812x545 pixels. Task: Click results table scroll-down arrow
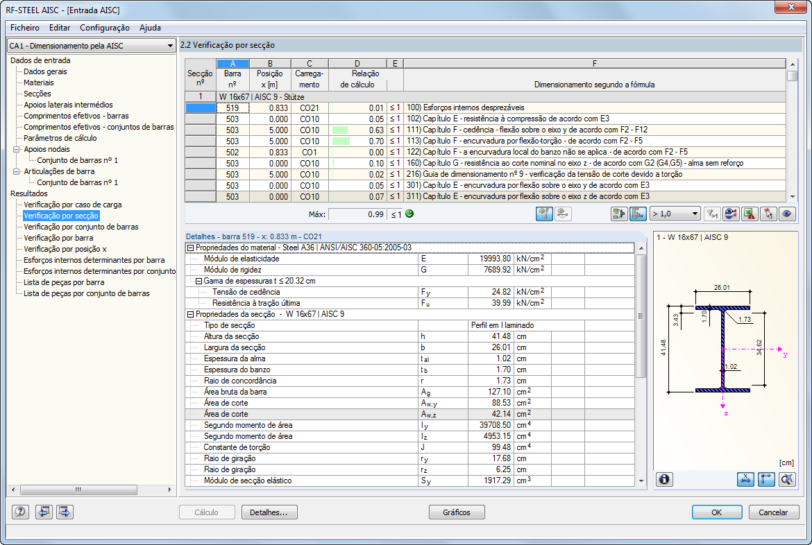tap(793, 197)
